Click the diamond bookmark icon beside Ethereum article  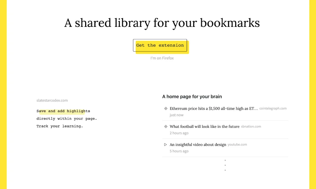click(165, 108)
